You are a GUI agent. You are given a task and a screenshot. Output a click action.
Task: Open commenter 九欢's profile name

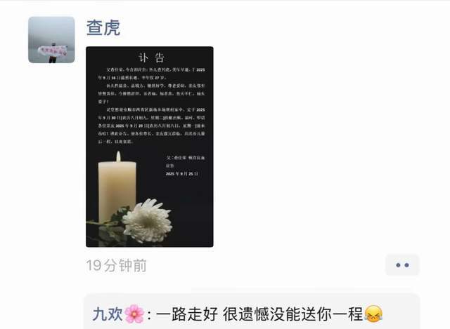[108, 314]
